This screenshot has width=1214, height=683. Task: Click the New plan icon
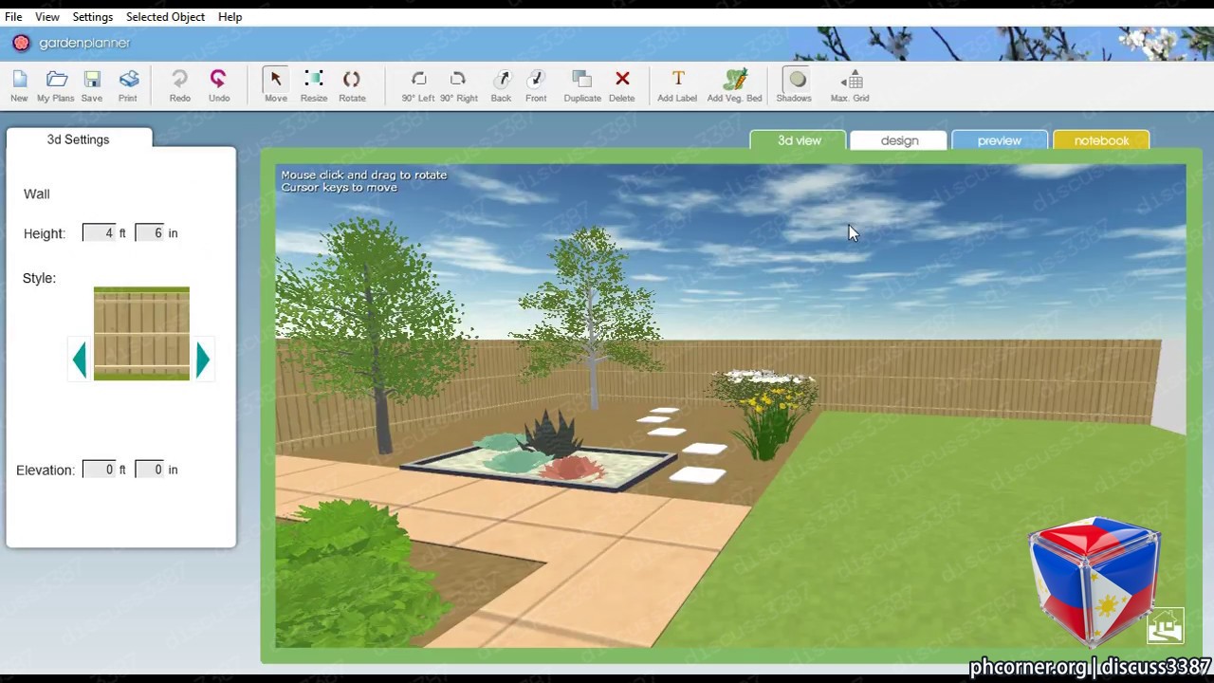(19, 85)
